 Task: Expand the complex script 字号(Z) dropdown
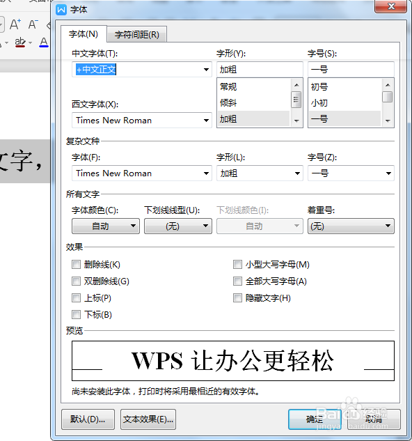click(x=388, y=173)
